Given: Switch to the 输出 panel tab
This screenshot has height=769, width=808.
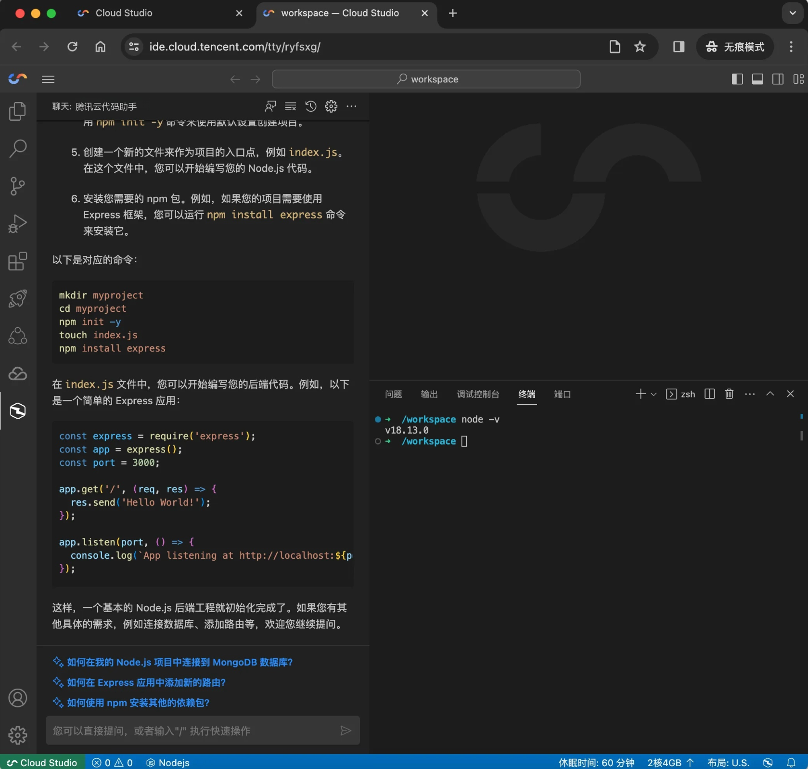Looking at the screenshot, I should pos(429,394).
